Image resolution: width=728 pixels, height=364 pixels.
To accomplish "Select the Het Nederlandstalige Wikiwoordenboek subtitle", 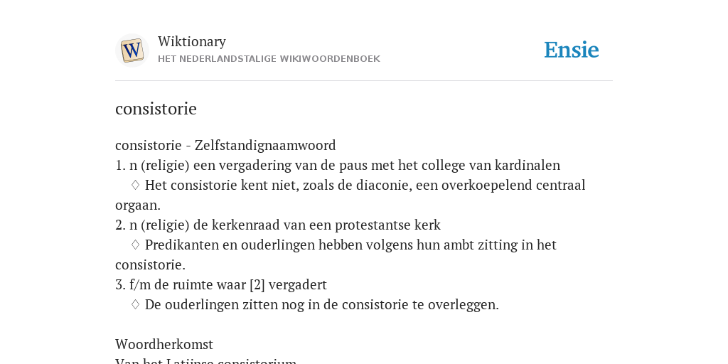I will [x=269, y=59].
